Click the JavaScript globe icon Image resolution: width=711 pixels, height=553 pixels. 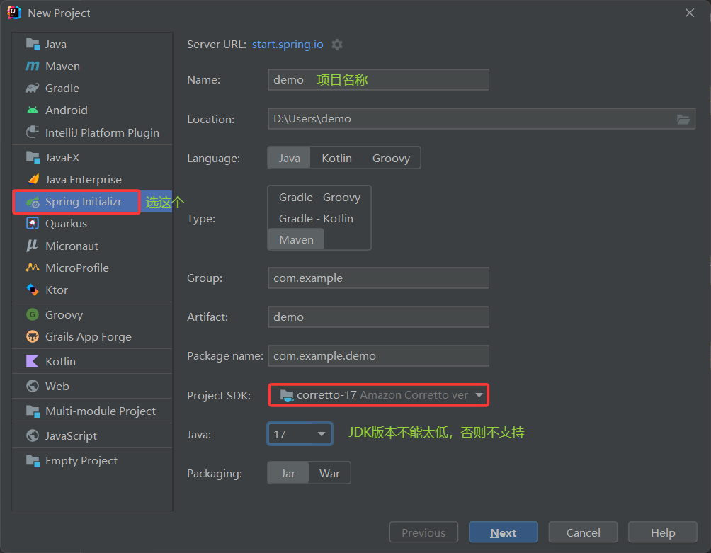click(33, 435)
